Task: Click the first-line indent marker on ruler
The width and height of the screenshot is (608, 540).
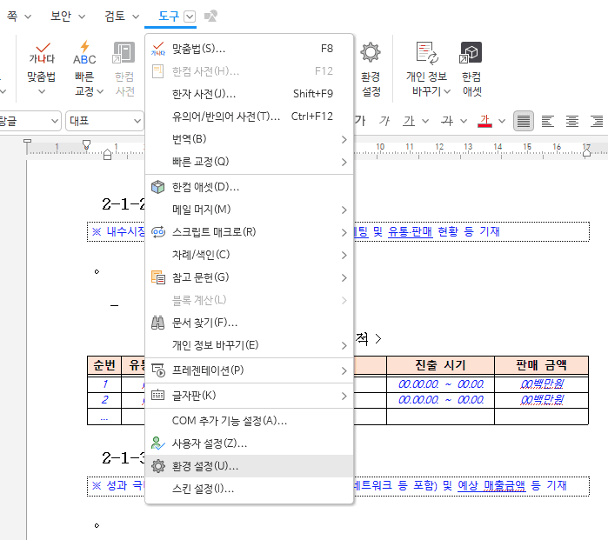Action: click(86, 144)
